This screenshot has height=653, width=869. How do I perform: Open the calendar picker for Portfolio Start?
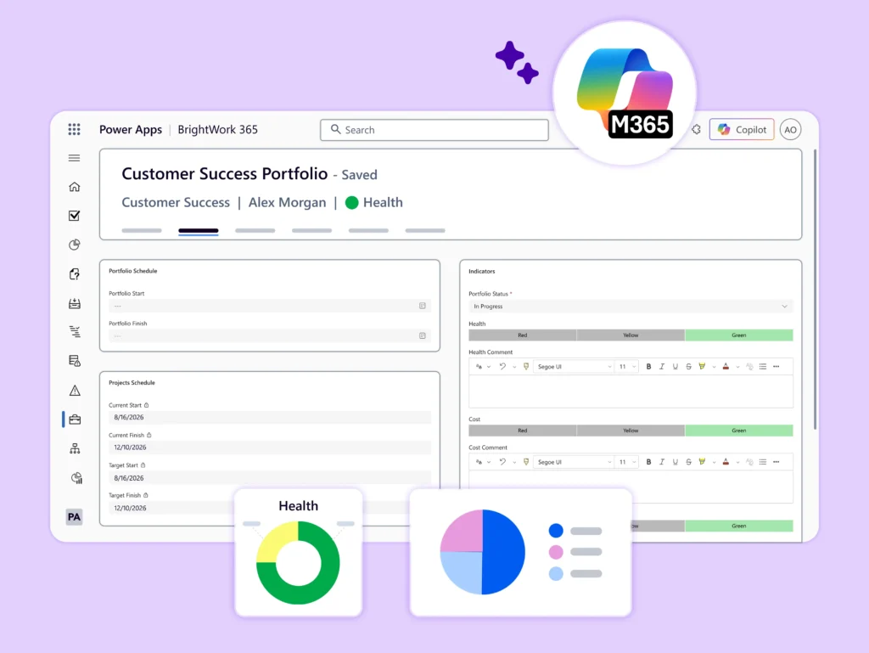(x=422, y=306)
